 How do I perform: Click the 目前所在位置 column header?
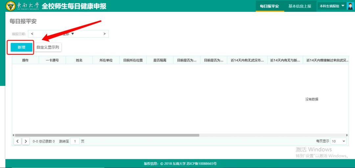click(x=133, y=60)
